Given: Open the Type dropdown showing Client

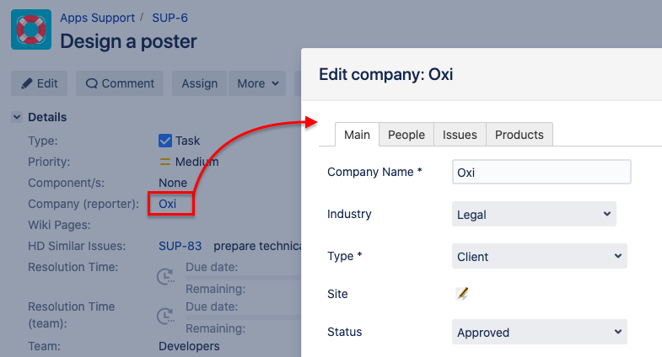Looking at the screenshot, I should [539, 257].
